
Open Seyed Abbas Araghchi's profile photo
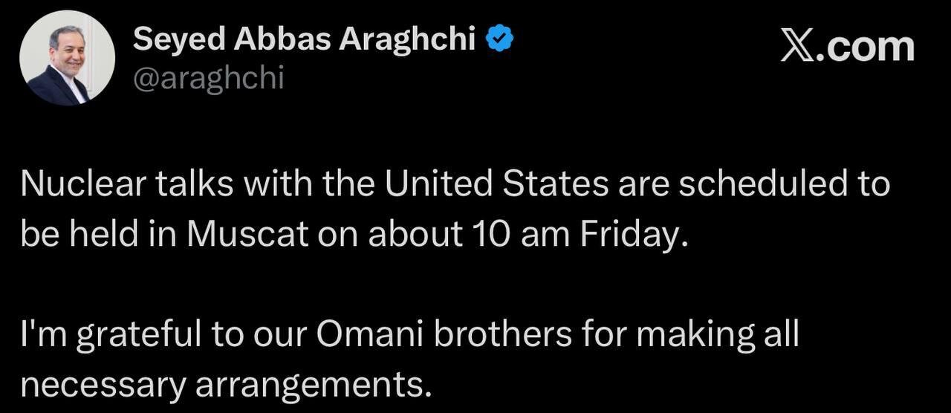[x=68, y=57]
